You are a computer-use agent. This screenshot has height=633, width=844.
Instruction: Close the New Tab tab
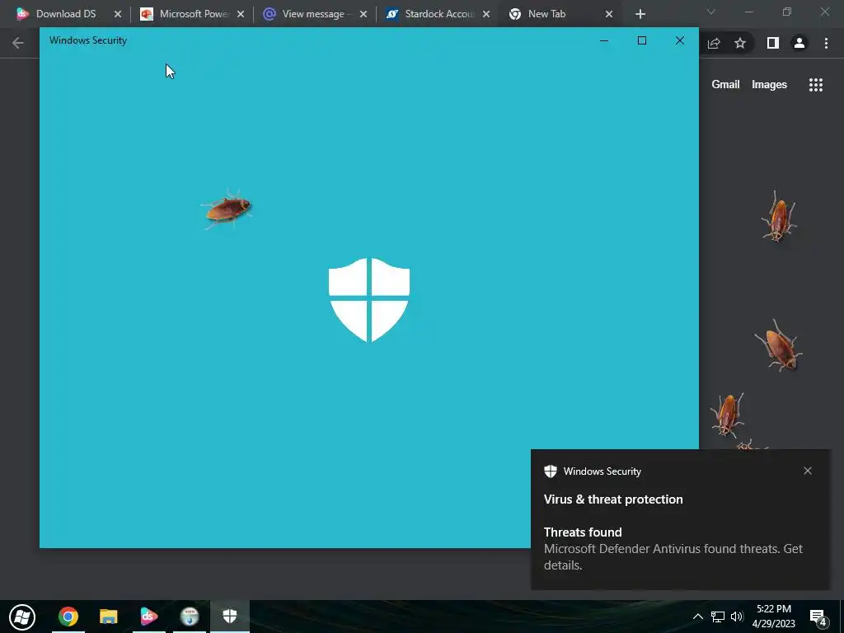tap(609, 14)
